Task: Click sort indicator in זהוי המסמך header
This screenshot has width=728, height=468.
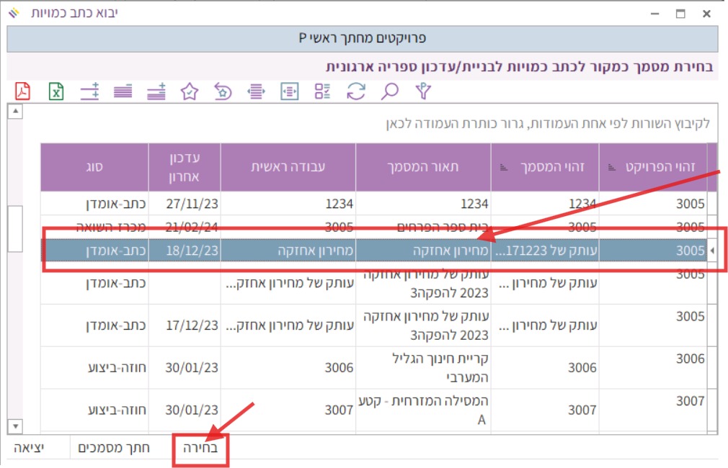Action: click(504, 167)
